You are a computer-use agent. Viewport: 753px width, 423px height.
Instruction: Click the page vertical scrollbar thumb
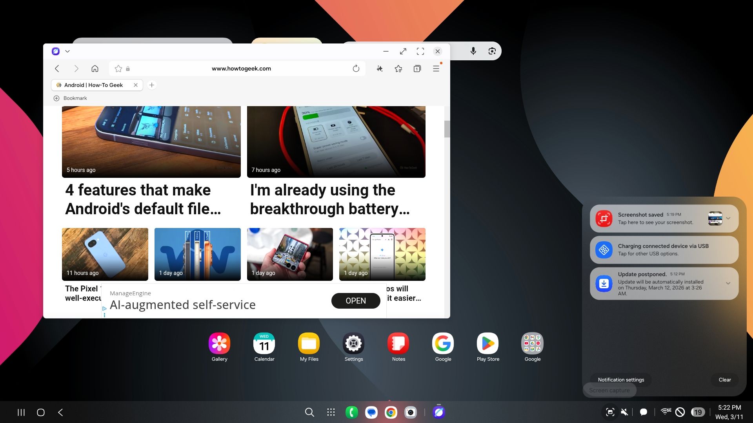tap(447, 129)
